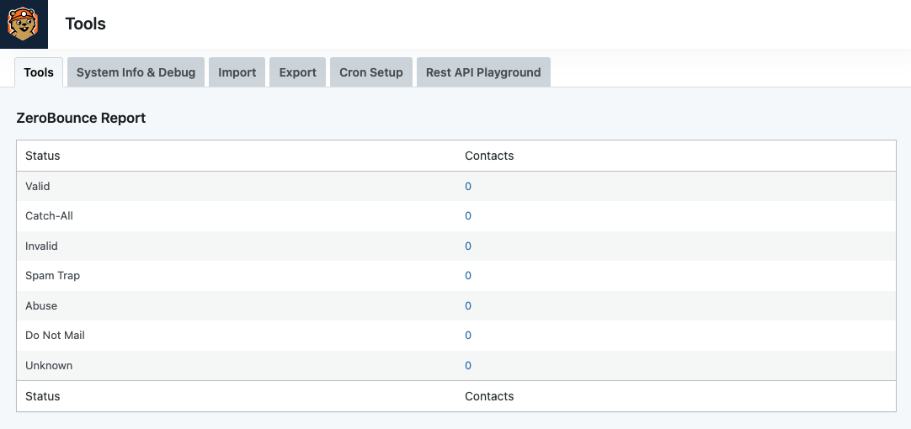
Task: Open the Unknown contacts count link
Action: pos(467,366)
